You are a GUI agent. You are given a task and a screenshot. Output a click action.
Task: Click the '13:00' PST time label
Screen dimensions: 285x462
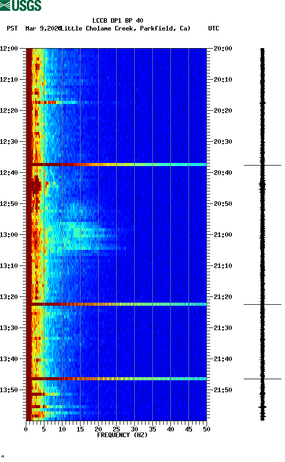tap(9, 235)
